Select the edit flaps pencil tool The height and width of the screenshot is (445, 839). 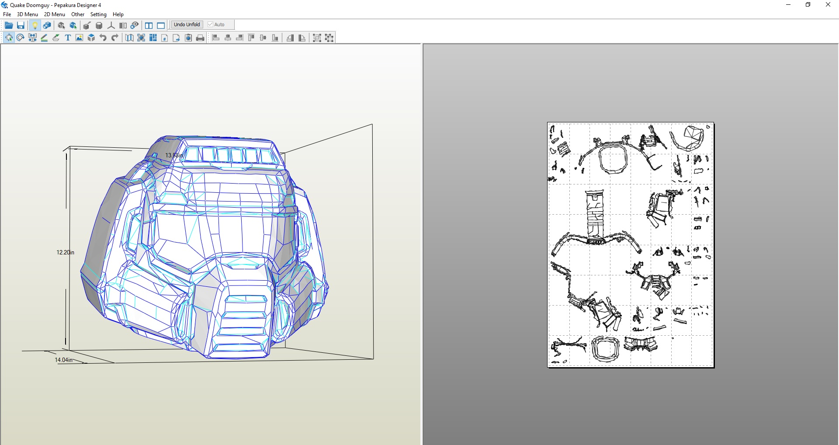point(44,38)
